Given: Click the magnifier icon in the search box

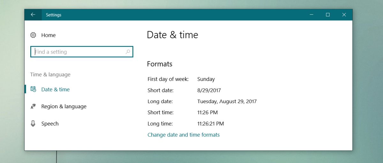Looking at the screenshot, I should point(128,52).
